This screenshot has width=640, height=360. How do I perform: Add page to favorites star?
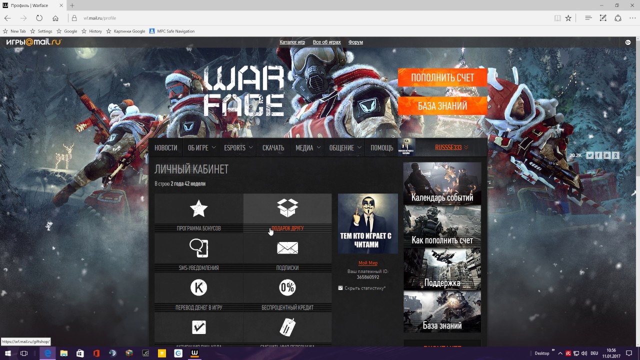click(x=568, y=18)
